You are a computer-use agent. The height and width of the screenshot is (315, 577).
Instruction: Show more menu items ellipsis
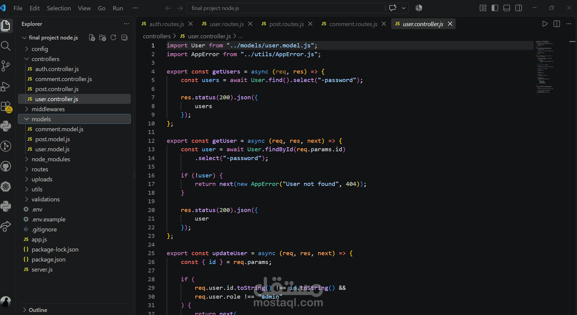click(x=135, y=8)
